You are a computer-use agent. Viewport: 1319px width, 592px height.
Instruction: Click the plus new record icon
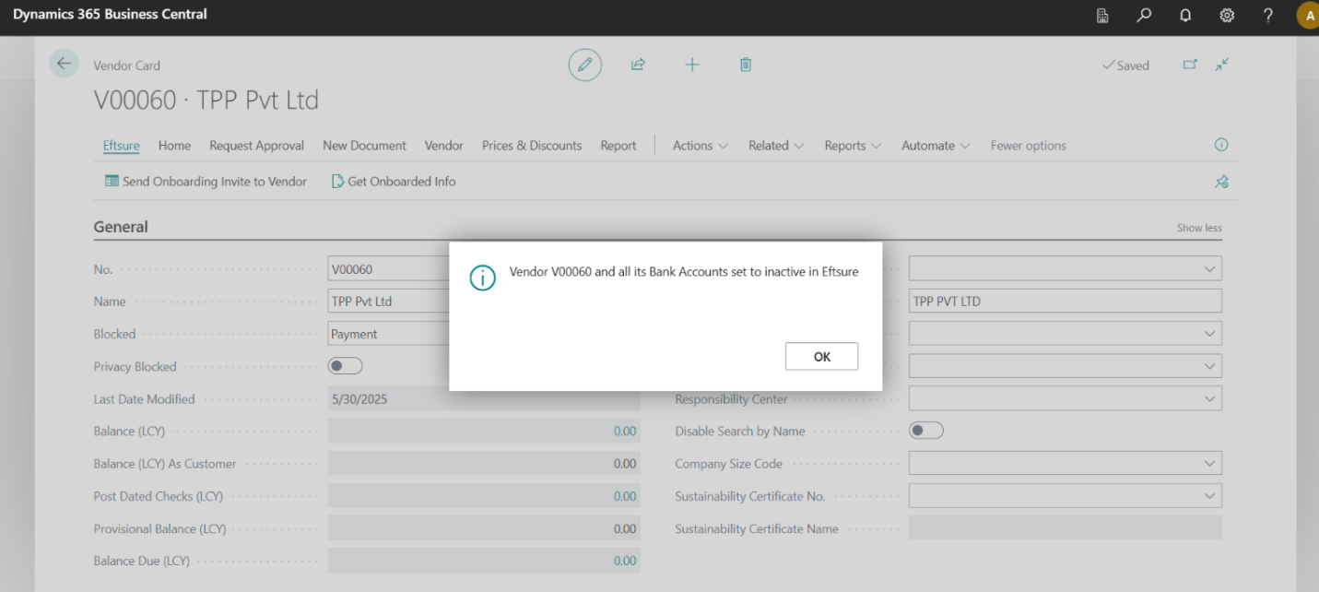tap(692, 65)
